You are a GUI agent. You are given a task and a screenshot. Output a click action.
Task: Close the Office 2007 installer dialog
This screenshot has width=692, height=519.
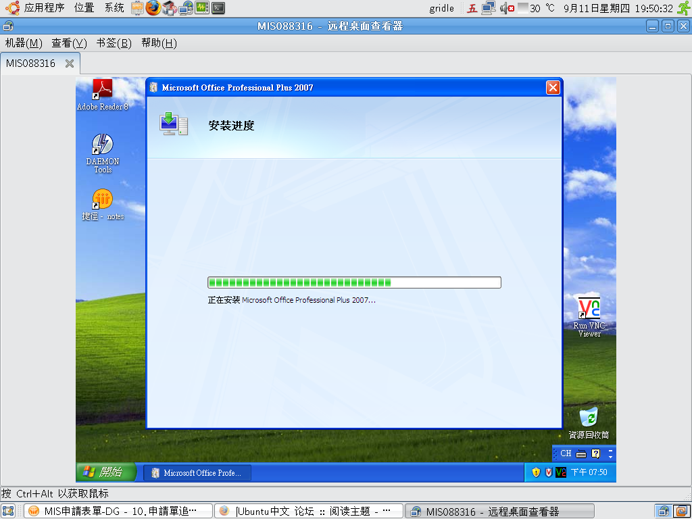pos(553,87)
